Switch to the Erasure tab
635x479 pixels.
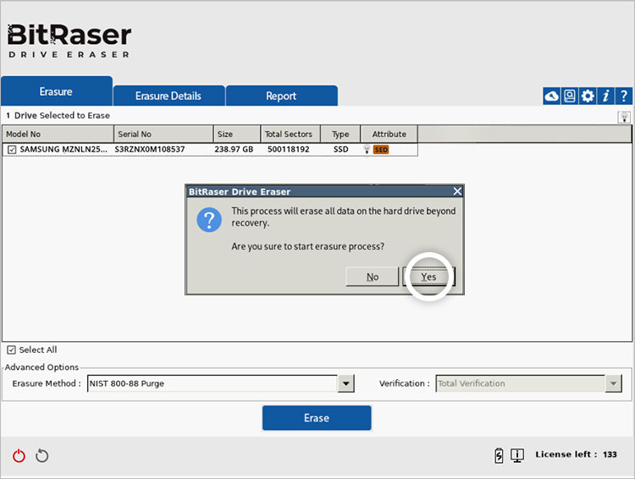[x=56, y=91]
